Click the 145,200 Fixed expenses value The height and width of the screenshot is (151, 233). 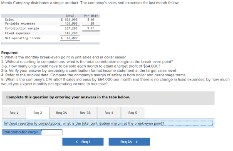point(71,33)
